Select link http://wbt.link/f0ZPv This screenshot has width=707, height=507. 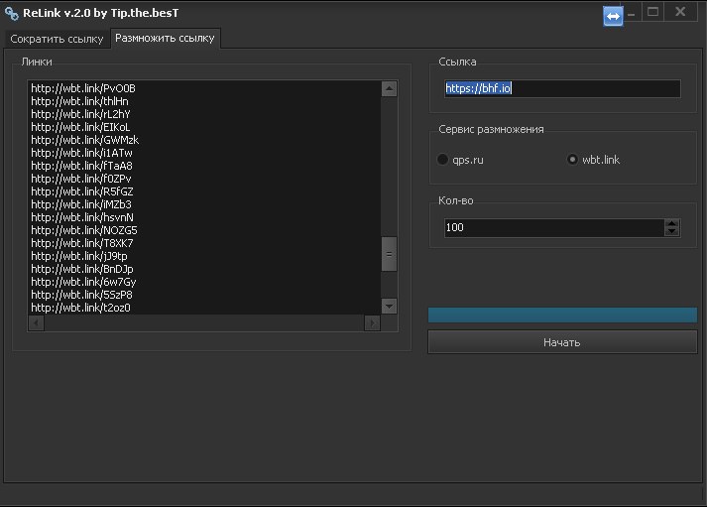point(81,179)
